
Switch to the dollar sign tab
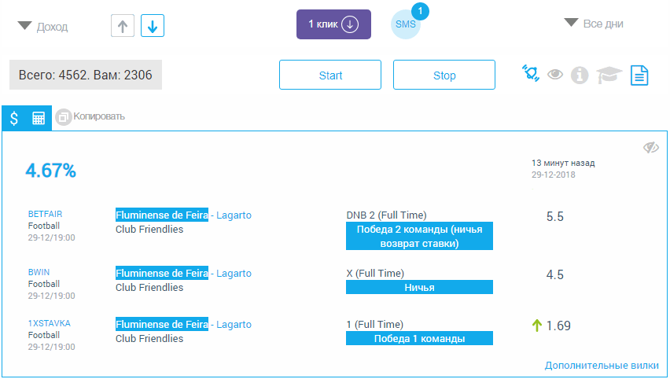click(x=14, y=119)
